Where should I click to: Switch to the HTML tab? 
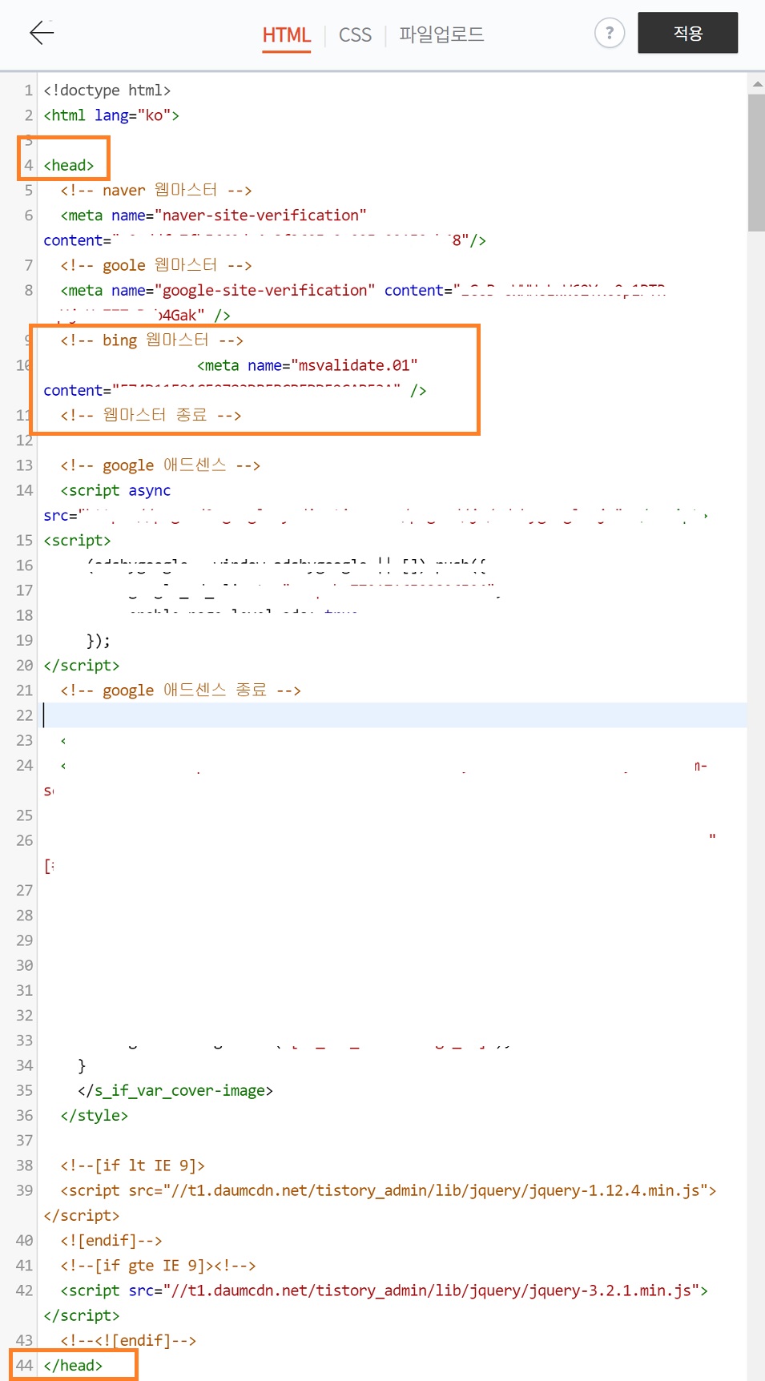pyautogui.click(x=287, y=34)
